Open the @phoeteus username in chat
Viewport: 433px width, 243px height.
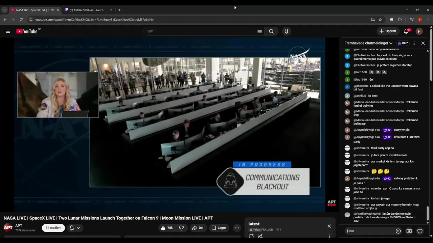pos(361,86)
